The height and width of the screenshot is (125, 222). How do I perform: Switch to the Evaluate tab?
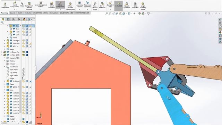pyautogui.click(x=28, y=13)
